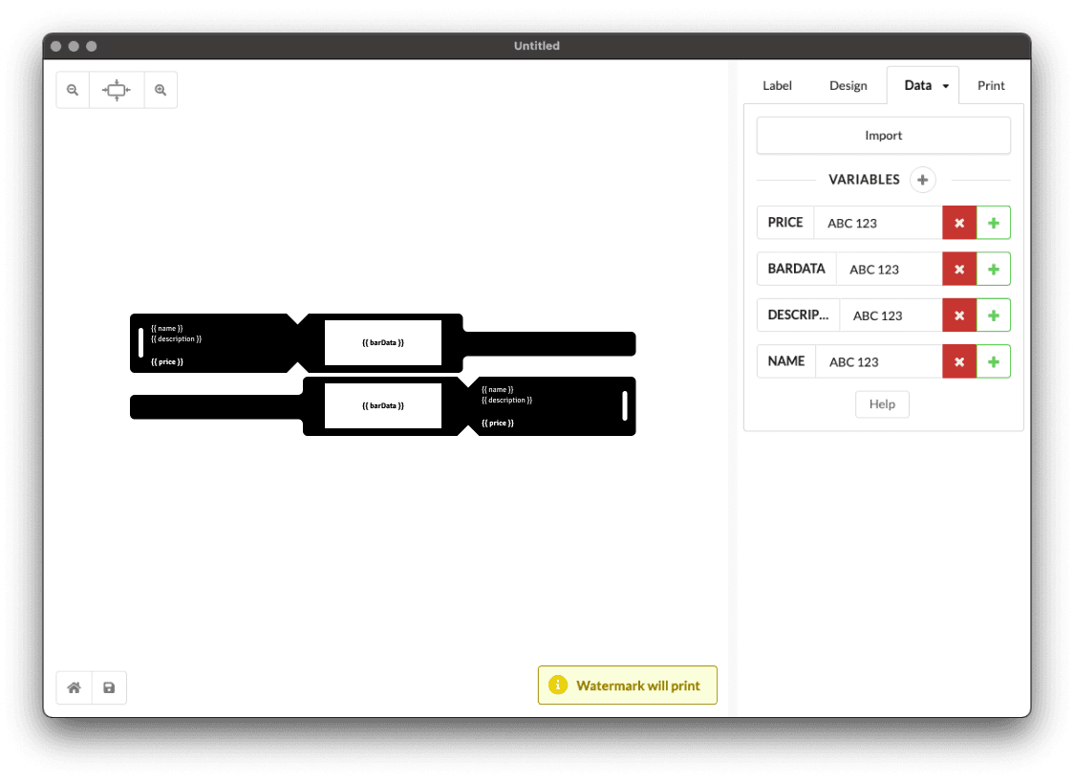The width and height of the screenshot is (1074, 783).
Task: Go to home screen icon
Action: coord(74,687)
